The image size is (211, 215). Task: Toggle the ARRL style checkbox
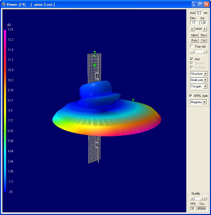coord(191,96)
